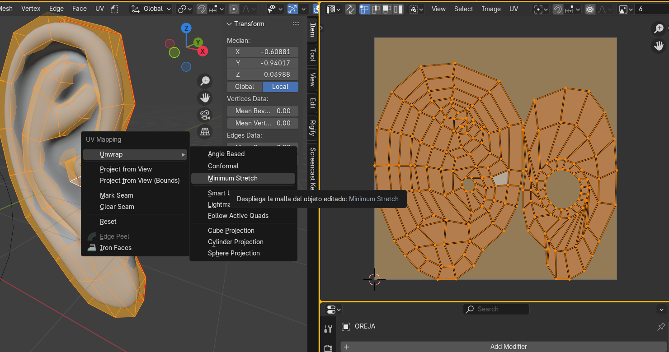Image resolution: width=669 pixels, height=352 pixels.
Task: Toggle snapping magnet in the 3D viewport header
Action: (x=202, y=9)
